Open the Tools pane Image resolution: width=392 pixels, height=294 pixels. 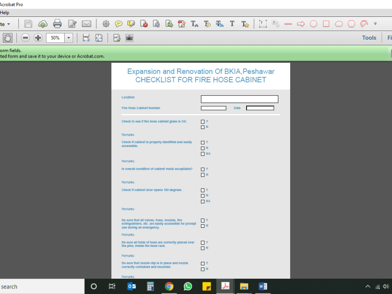[369, 38]
